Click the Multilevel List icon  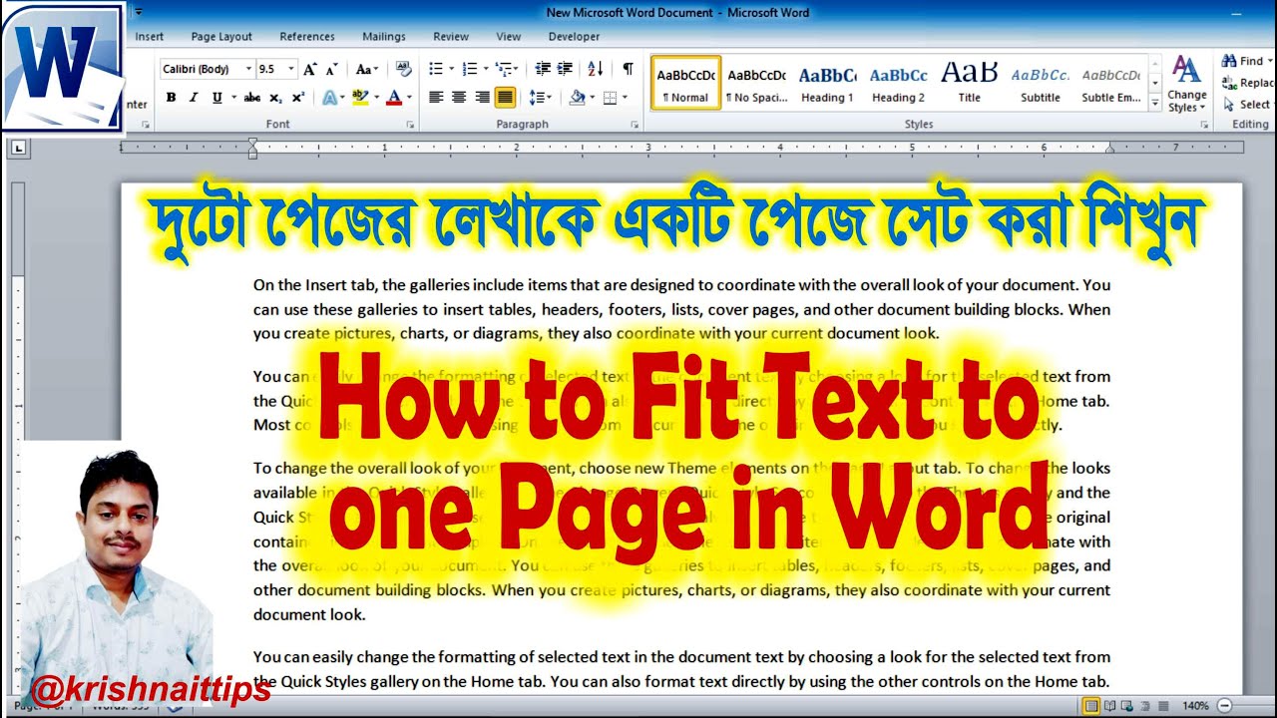(504, 69)
